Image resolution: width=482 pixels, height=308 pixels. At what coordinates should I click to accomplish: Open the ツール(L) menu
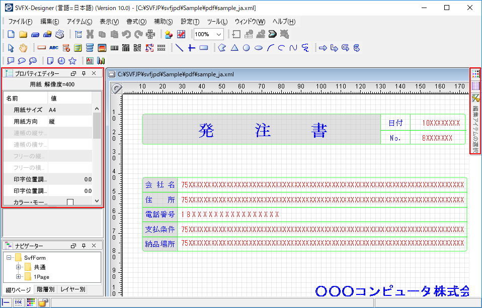click(217, 22)
